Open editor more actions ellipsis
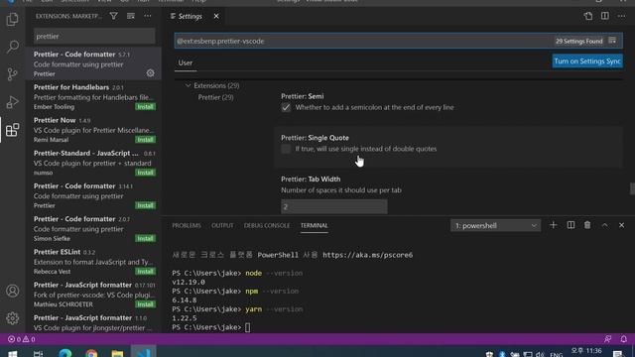 pos(621,16)
